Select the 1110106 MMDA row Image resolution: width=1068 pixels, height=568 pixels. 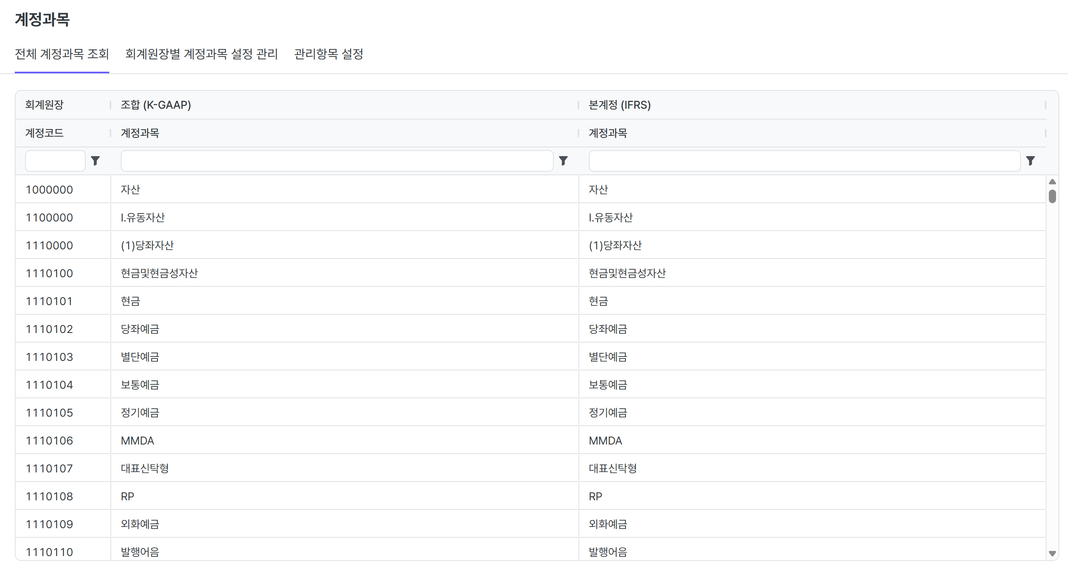49,441
